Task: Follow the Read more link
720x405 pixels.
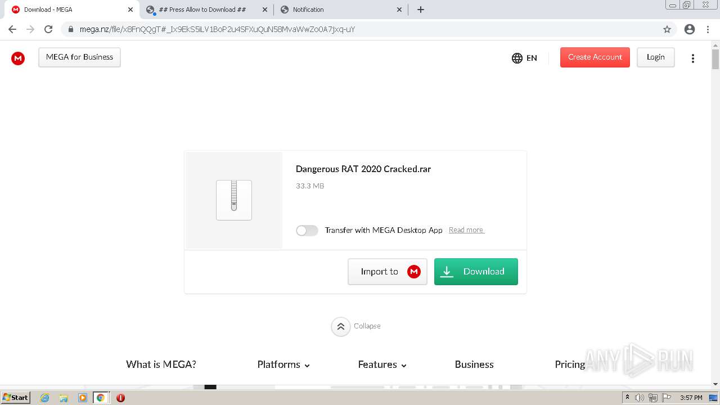Action: 466,230
